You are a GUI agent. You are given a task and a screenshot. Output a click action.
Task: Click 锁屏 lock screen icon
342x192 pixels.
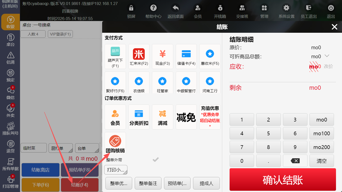click(x=131, y=11)
